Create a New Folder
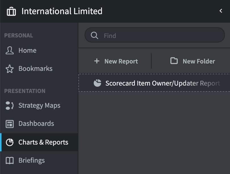The height and width of the screenshot is (174, 230). (x=193, y=61)
